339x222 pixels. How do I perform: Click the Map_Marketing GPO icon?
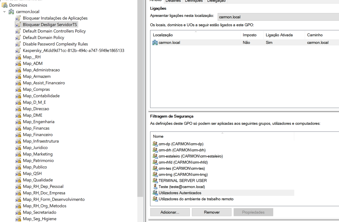tap(18, 154)
